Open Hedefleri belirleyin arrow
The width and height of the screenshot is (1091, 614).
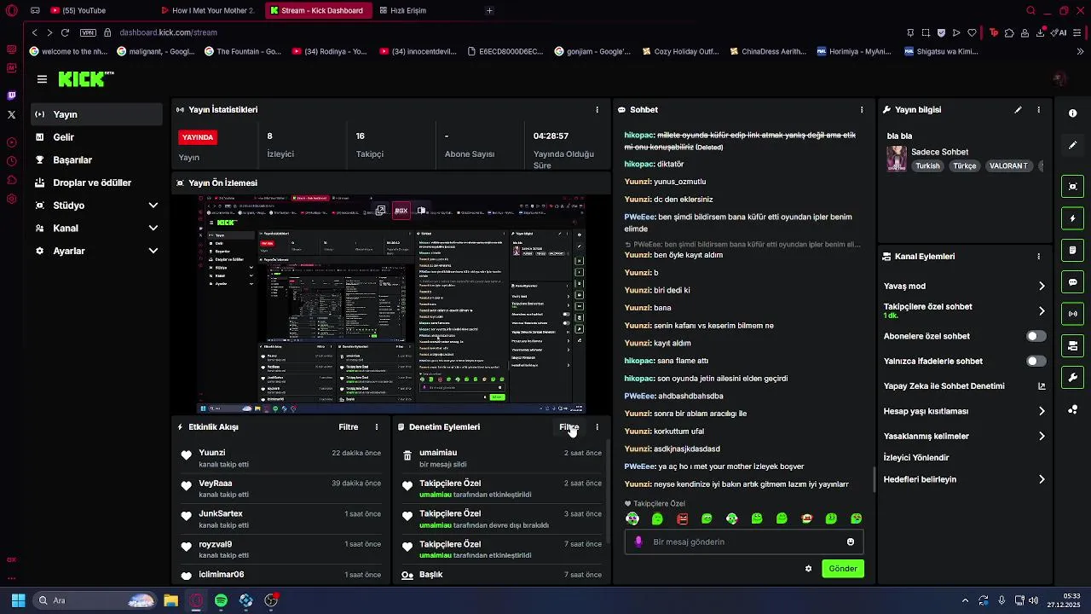pos(1042,480)
